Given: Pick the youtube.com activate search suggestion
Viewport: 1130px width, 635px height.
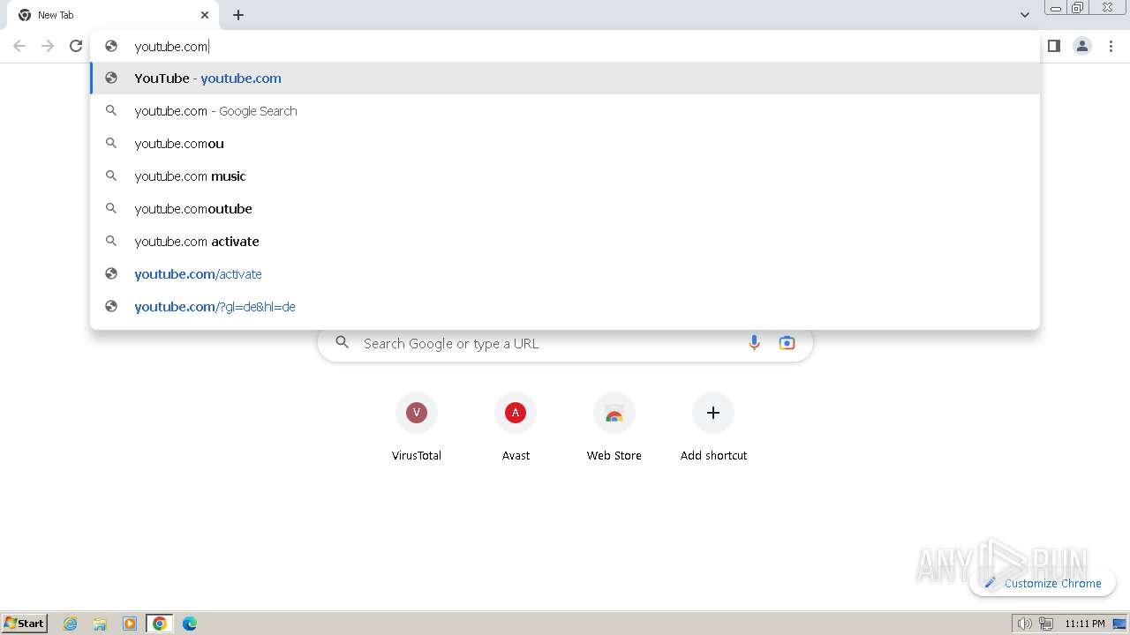Looking at the screenshot, I should [565, 242].
